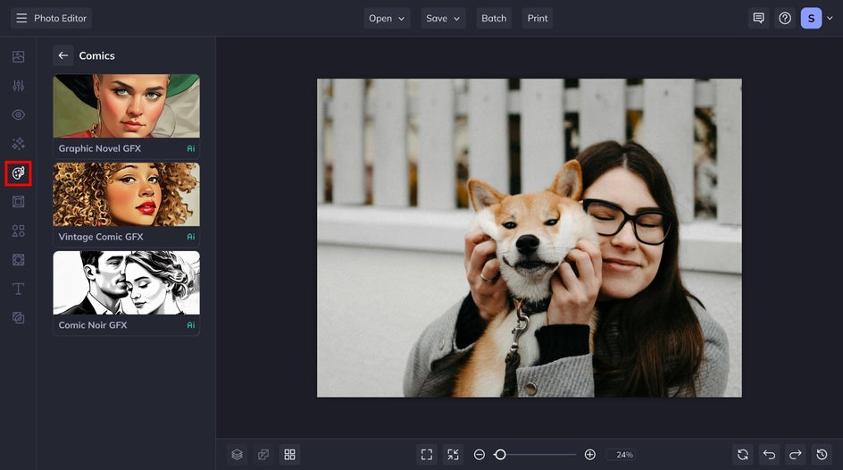Click the Batch button
This screenshot has width=843, height=470.
tap(494, 19)
